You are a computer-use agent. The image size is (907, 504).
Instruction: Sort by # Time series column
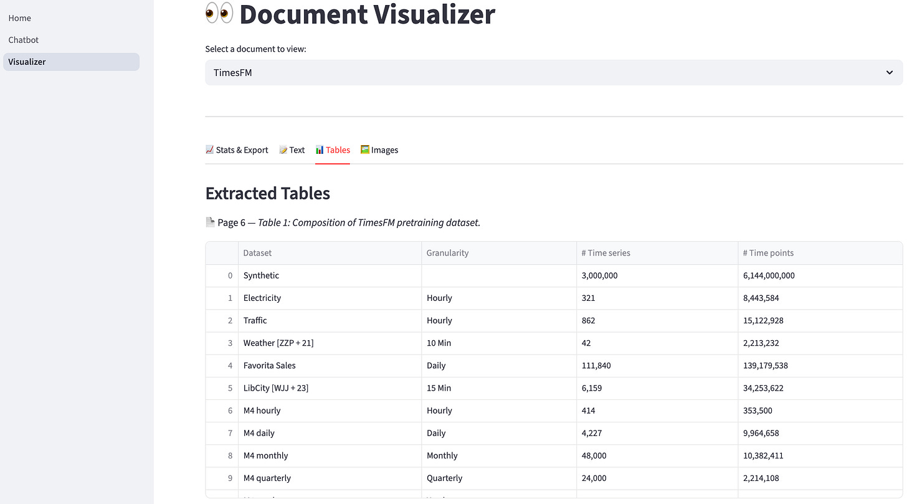point(657,253)
